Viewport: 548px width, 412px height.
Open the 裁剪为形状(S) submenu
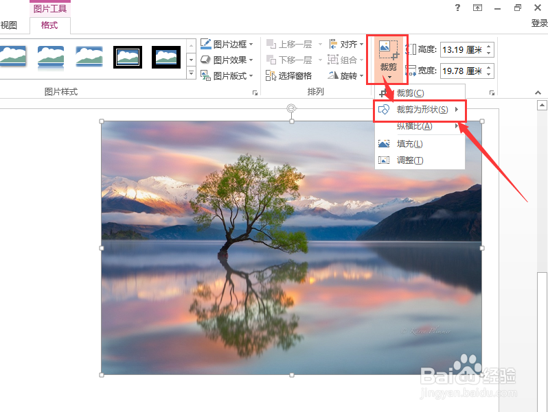[420, 110]
